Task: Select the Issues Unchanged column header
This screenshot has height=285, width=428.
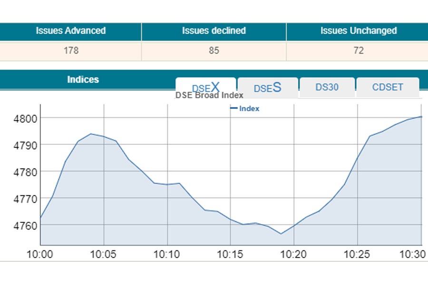Action: pos(358,31)
